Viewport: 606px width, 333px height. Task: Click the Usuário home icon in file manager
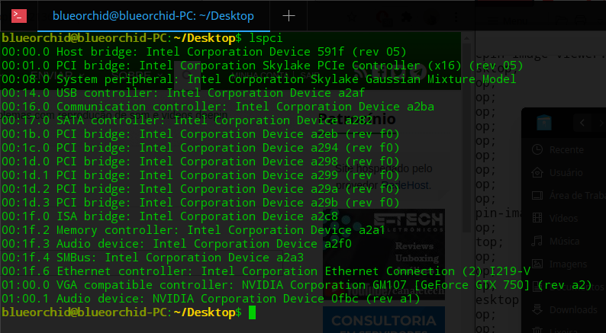point(537,172)
